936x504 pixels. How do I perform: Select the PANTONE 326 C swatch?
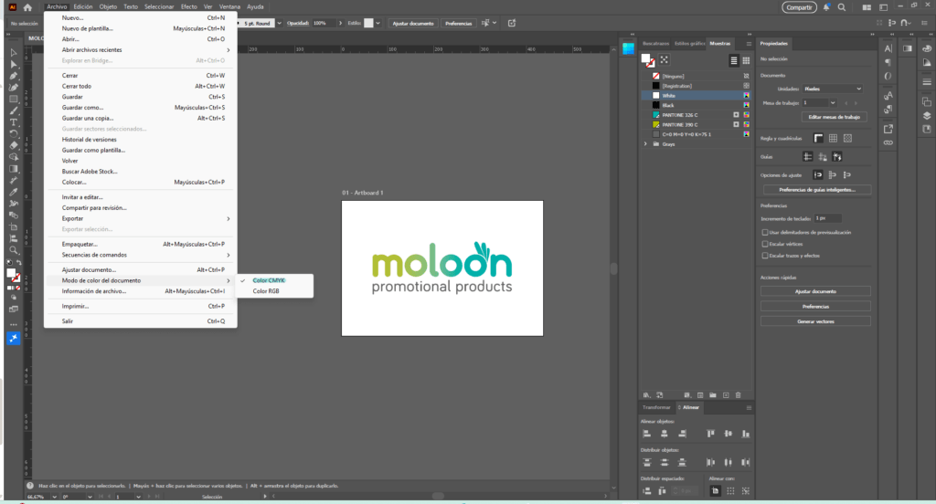696,115
